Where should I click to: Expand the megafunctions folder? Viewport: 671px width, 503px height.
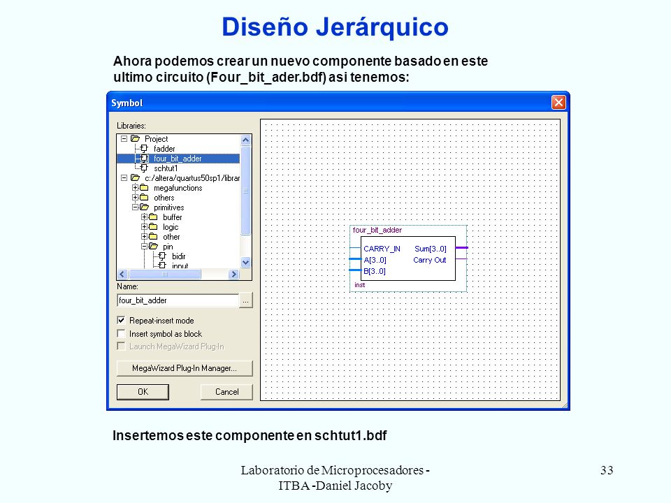pyautogui.click(x=135, y=187)
